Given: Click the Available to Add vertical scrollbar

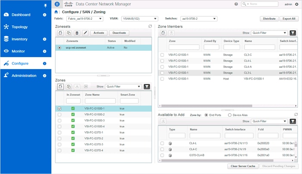Looking at the screenshot, I should pos(296,145).
